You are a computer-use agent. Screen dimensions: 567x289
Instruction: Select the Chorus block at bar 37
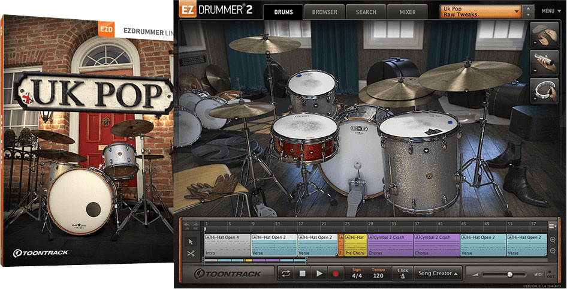pos(436,245)
